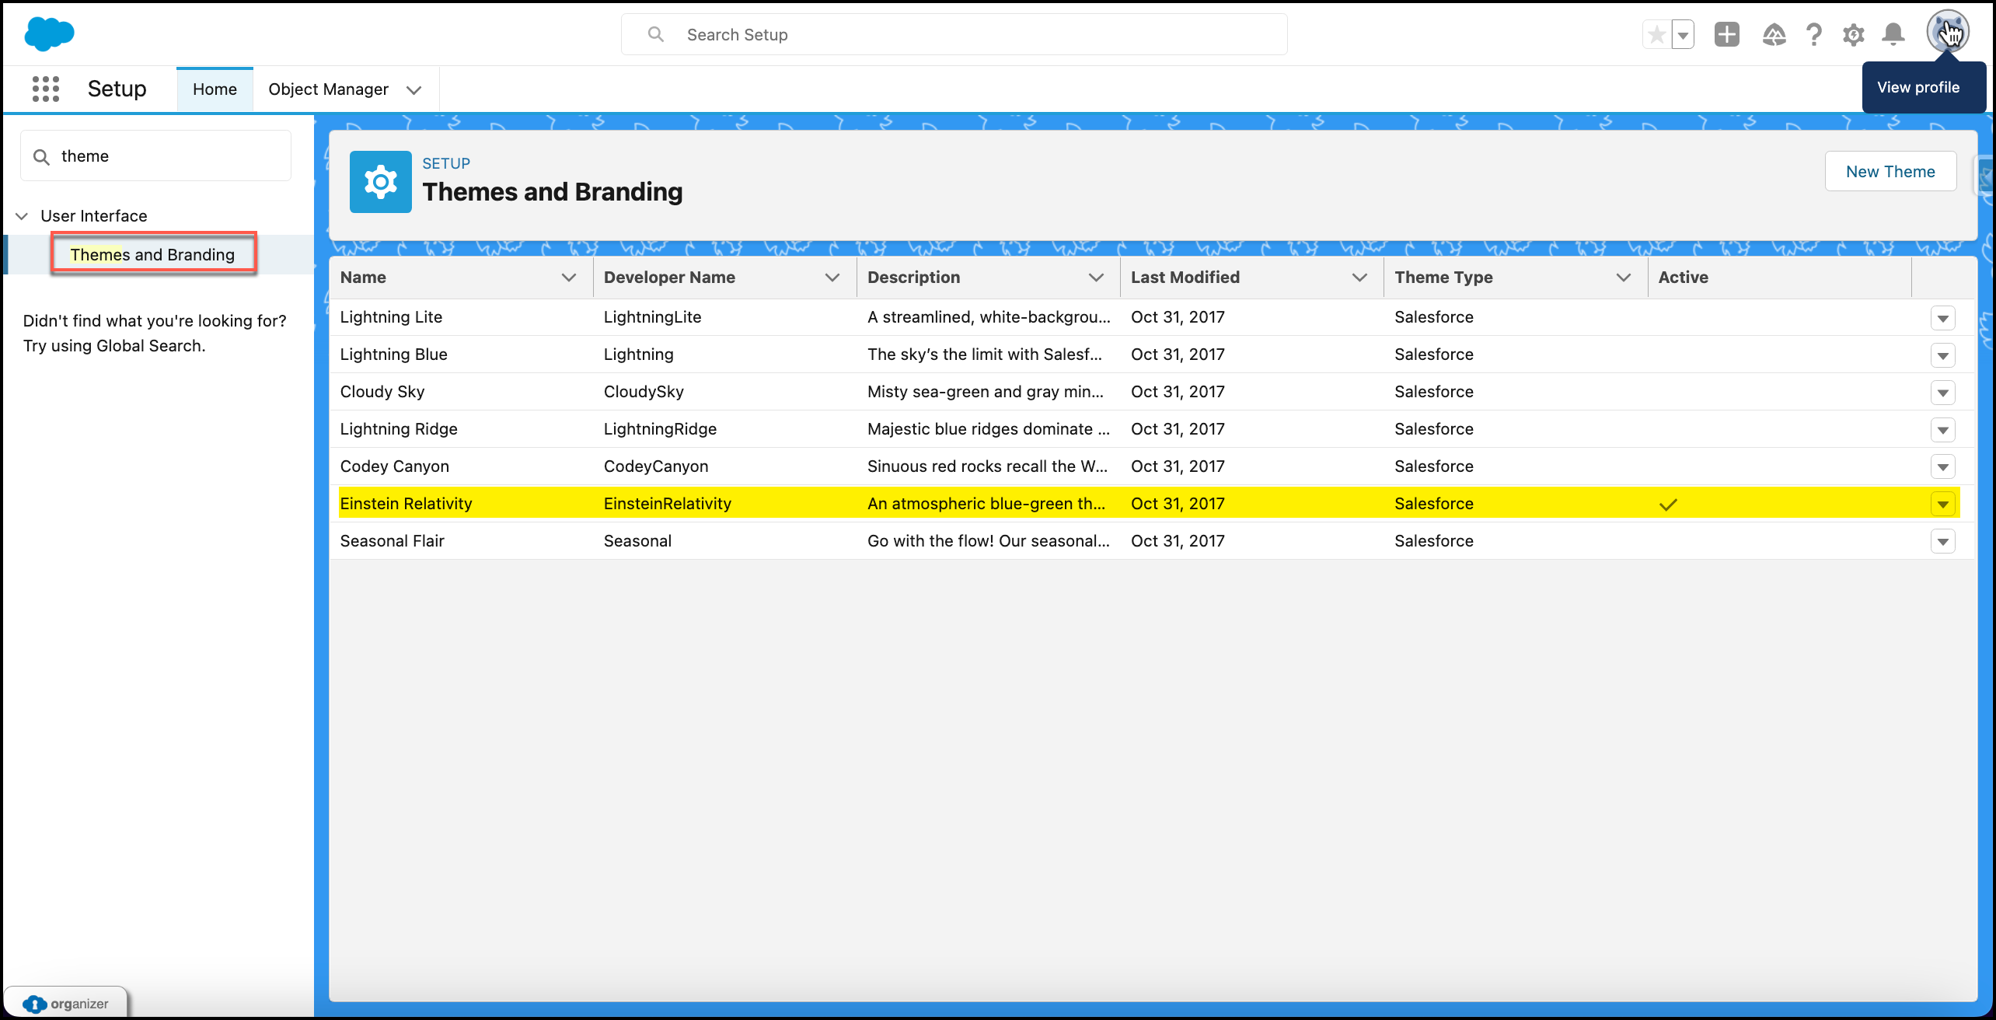The height and width of the screenshot is (1020, 1996).
Task: Click the Setup app name label
Action: (x=117, y=89)
